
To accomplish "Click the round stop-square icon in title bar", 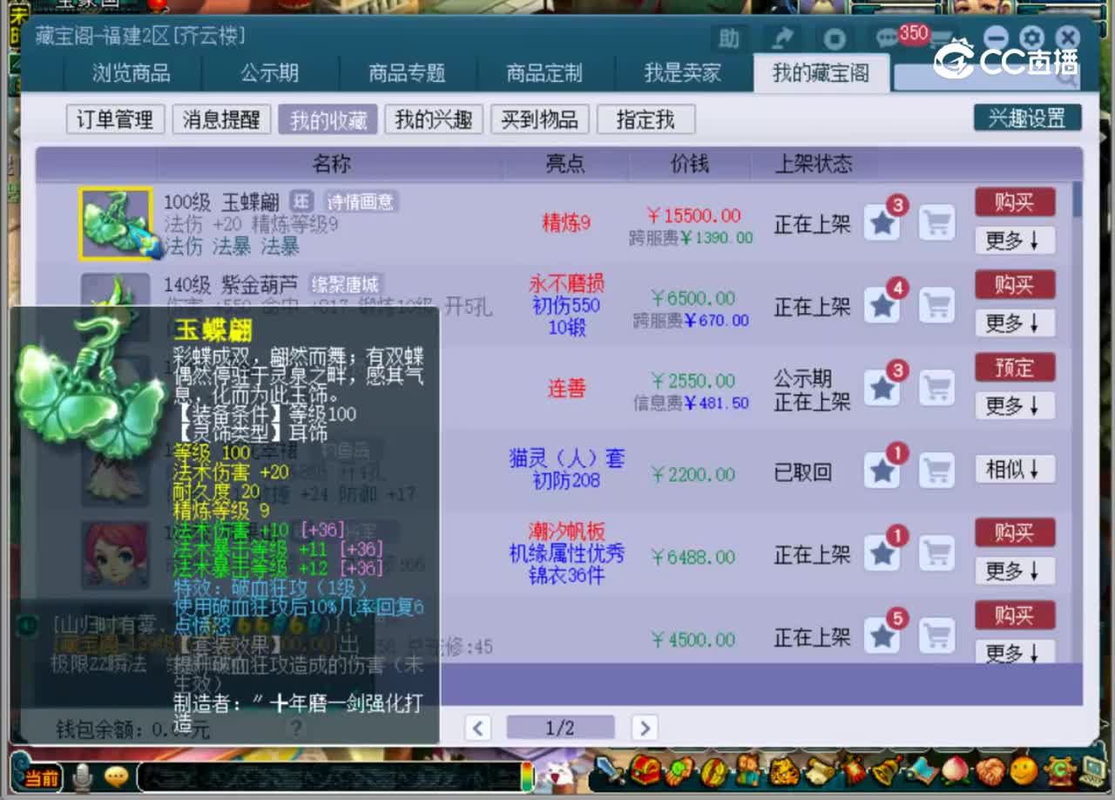I will pos(835,38).
